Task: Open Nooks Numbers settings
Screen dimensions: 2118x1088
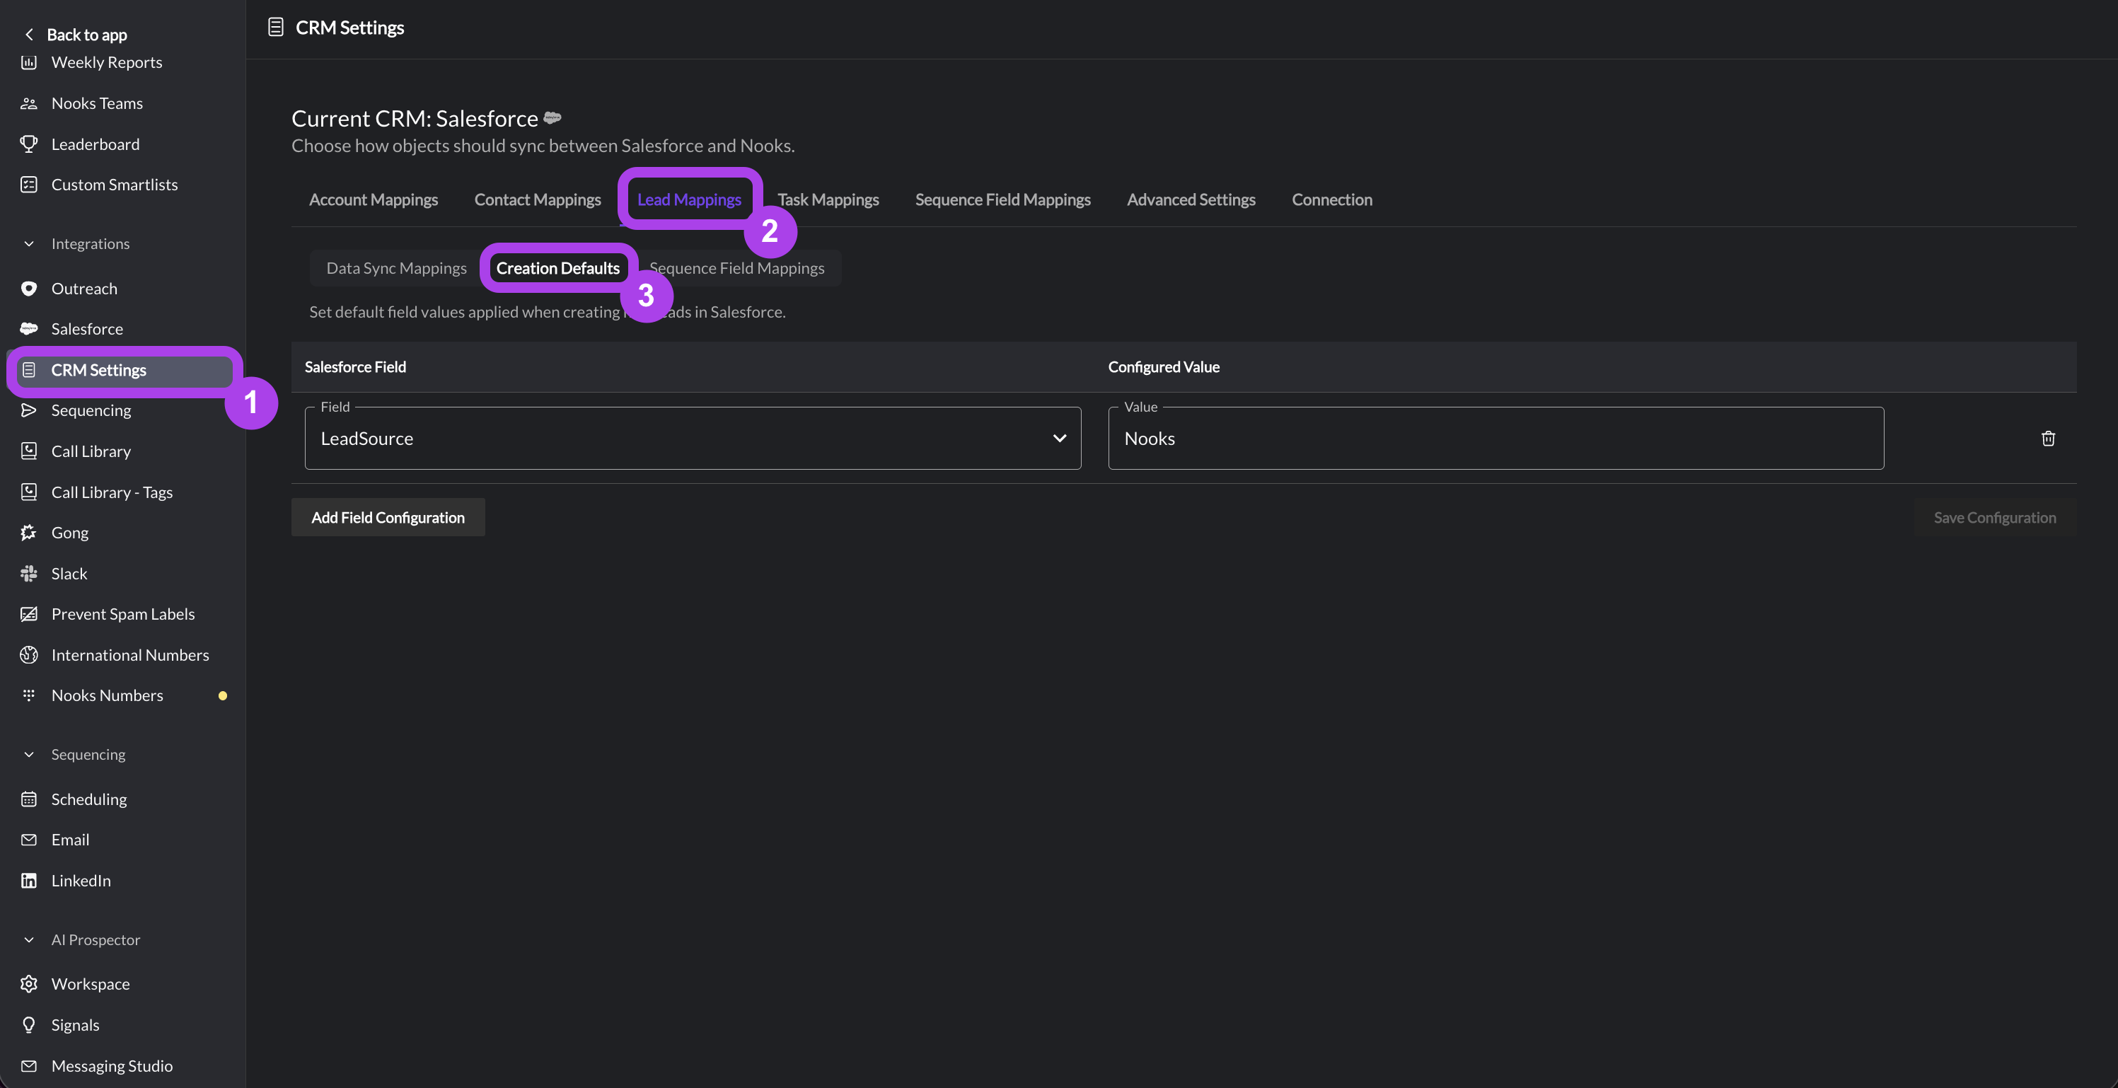Action: click(x=107, y=695)
